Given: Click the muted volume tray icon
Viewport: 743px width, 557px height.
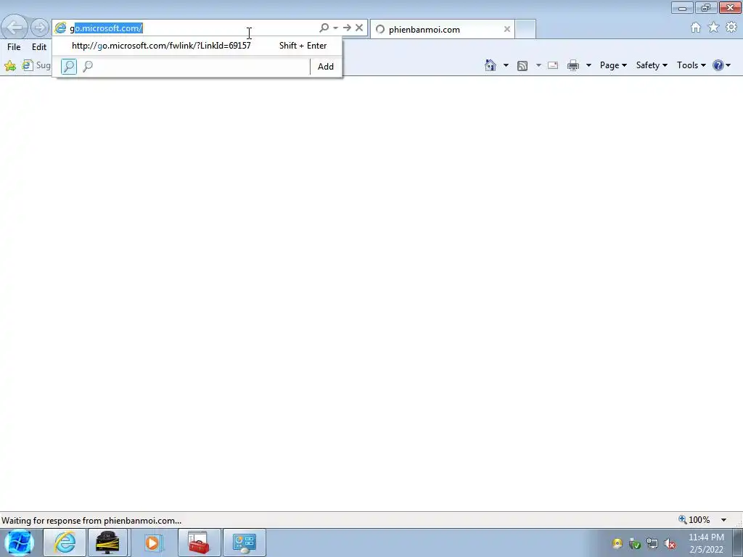Looking at the screenshot, I should point(670,544).
